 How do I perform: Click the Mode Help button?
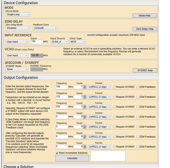tap(145, 16)
